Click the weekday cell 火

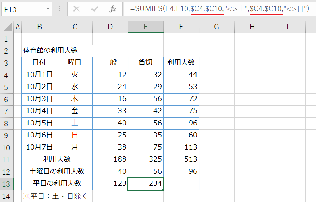tap(75, 75)
